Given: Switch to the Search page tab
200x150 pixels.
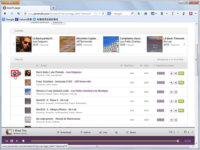Looking at the screenshot, I should (x=26, y=8).
